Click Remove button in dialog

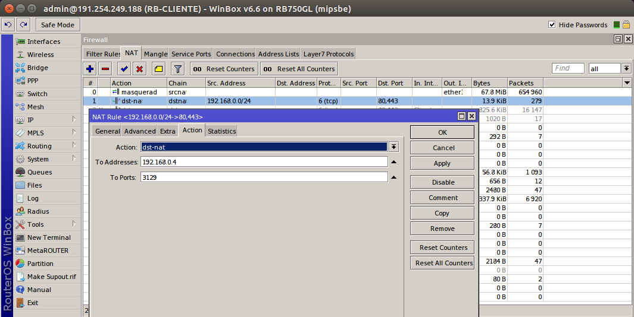click(x=442, y=229)
